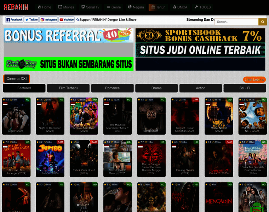Open the Bonus Referral 40% banner
The height and width of the screenshot is (212, 269).
pos(68,35)
